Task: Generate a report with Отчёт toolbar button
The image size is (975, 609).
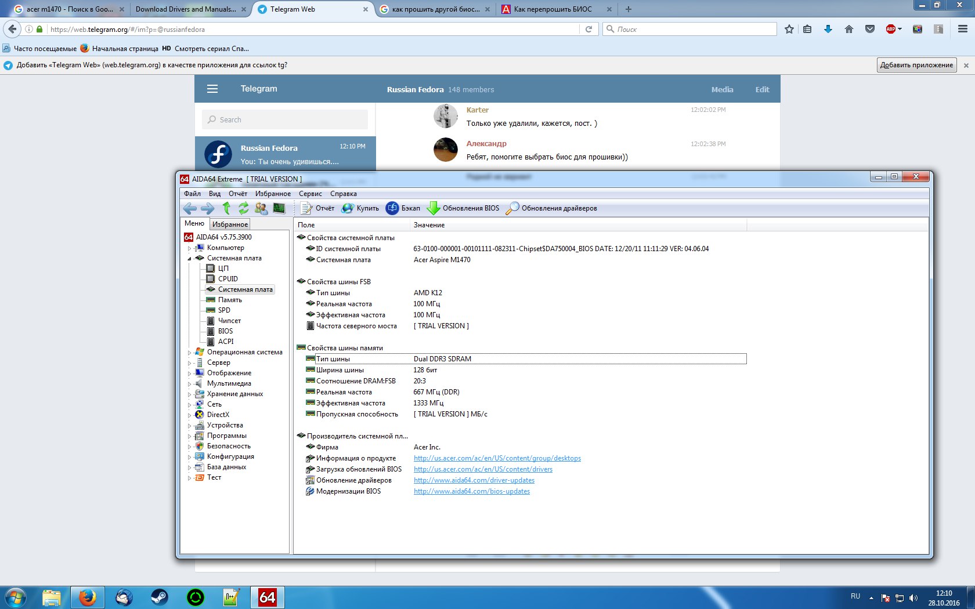Action: pyautogui.click(x=318, y=208)
